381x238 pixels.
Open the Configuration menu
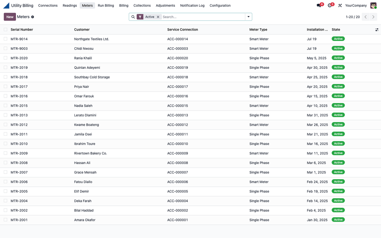pos(220,5)
